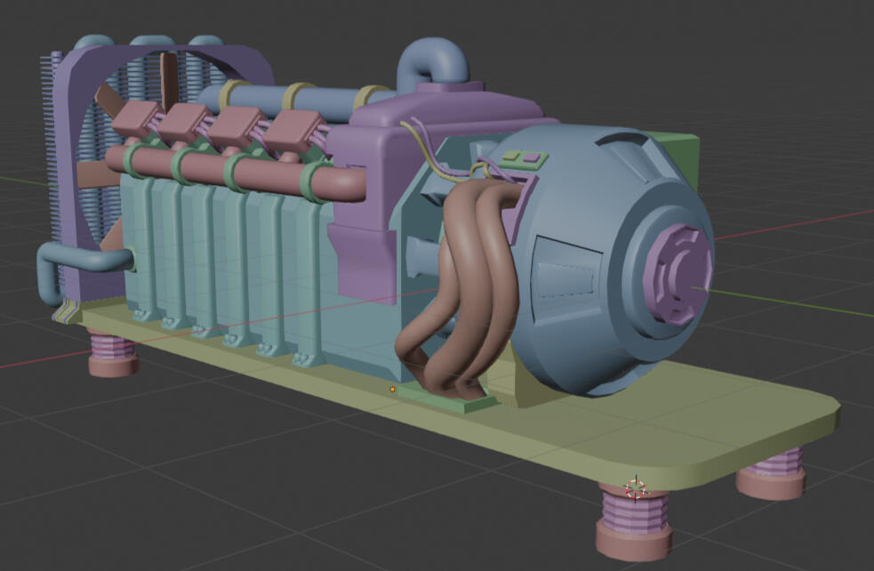Select the small green switch panel on the turbine

click(x=524, y=159)
